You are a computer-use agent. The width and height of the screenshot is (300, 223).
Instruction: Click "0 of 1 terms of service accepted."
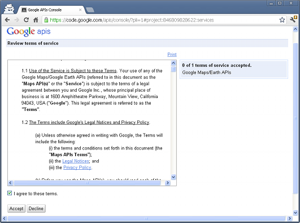[217, 66]
